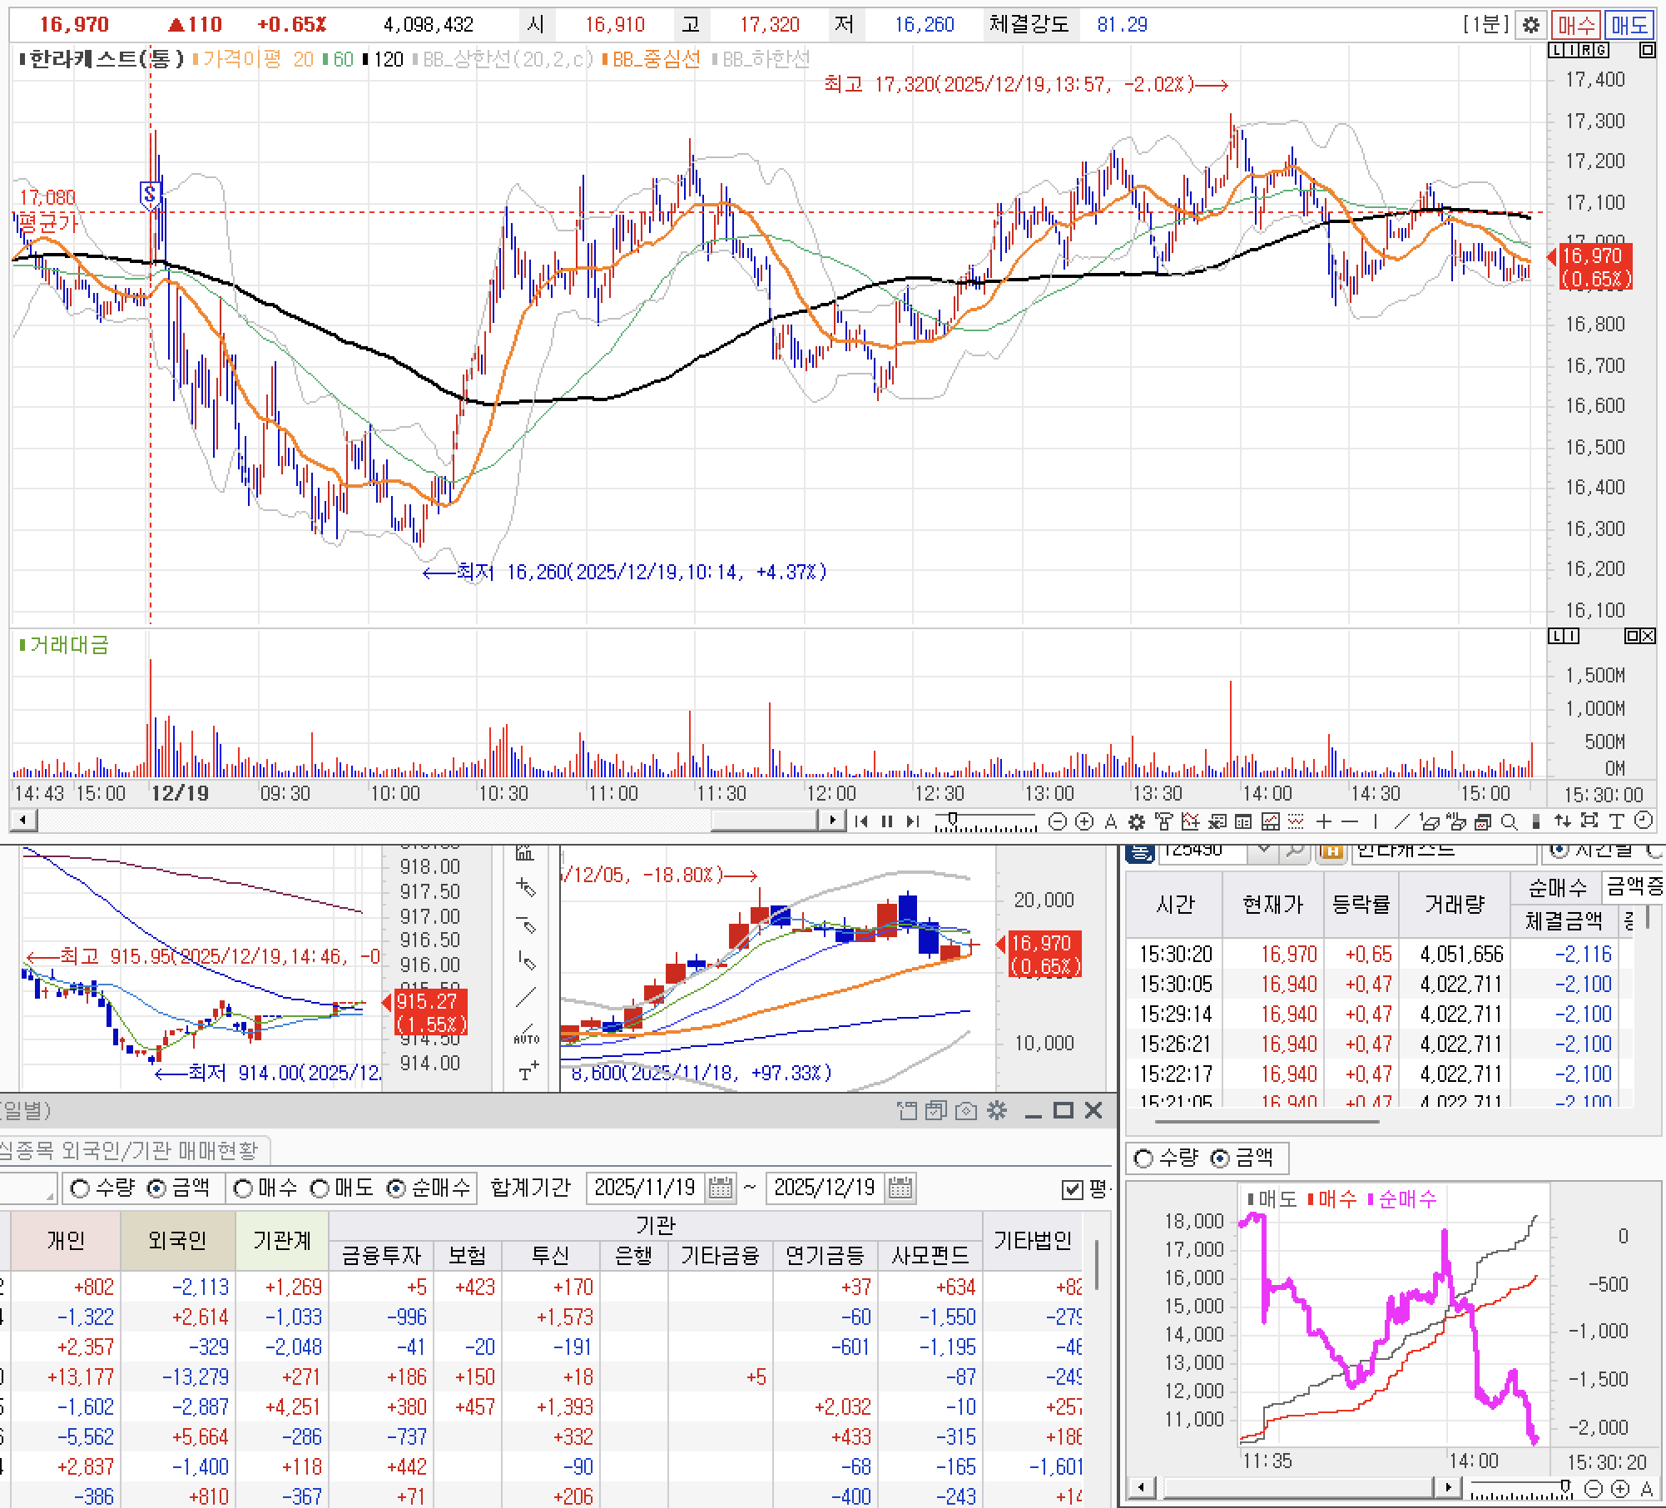Select the diagonal trend line tool
1666x1508 pixels.
coord(1401,821)
